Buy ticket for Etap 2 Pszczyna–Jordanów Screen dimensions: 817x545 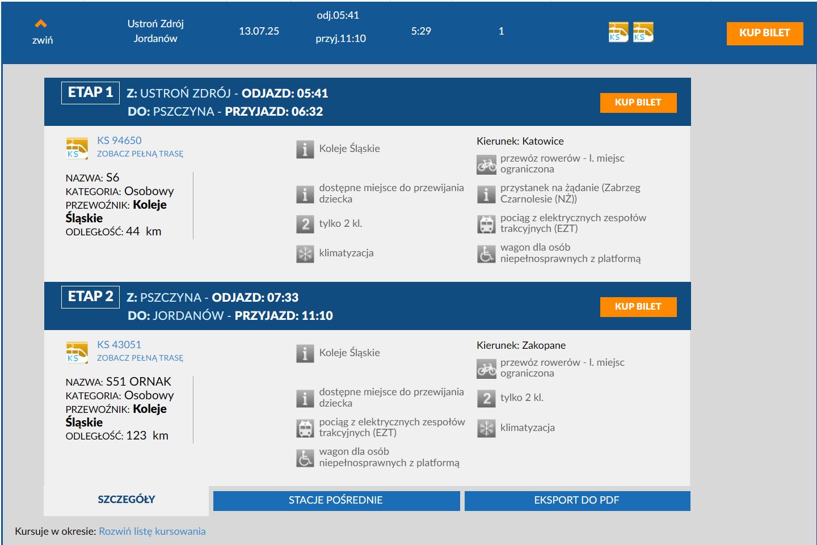click(x=638, y=307)
